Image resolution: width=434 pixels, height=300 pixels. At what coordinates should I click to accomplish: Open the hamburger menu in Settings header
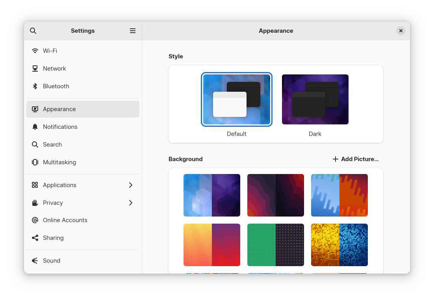133,31
